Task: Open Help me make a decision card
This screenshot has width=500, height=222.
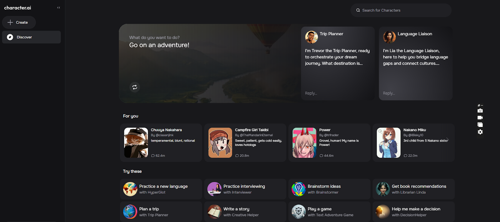Action: click(414, 212)
